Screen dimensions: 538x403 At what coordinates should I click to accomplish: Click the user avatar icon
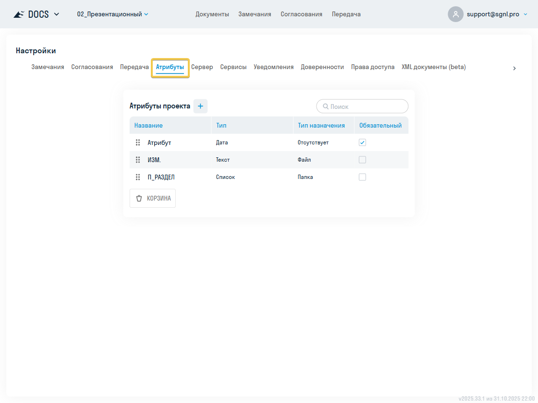(455, 14)
